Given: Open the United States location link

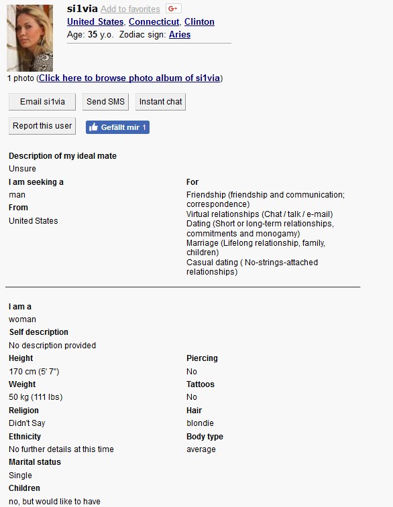Looking at the screenshot, I should [x=95, y=21].
